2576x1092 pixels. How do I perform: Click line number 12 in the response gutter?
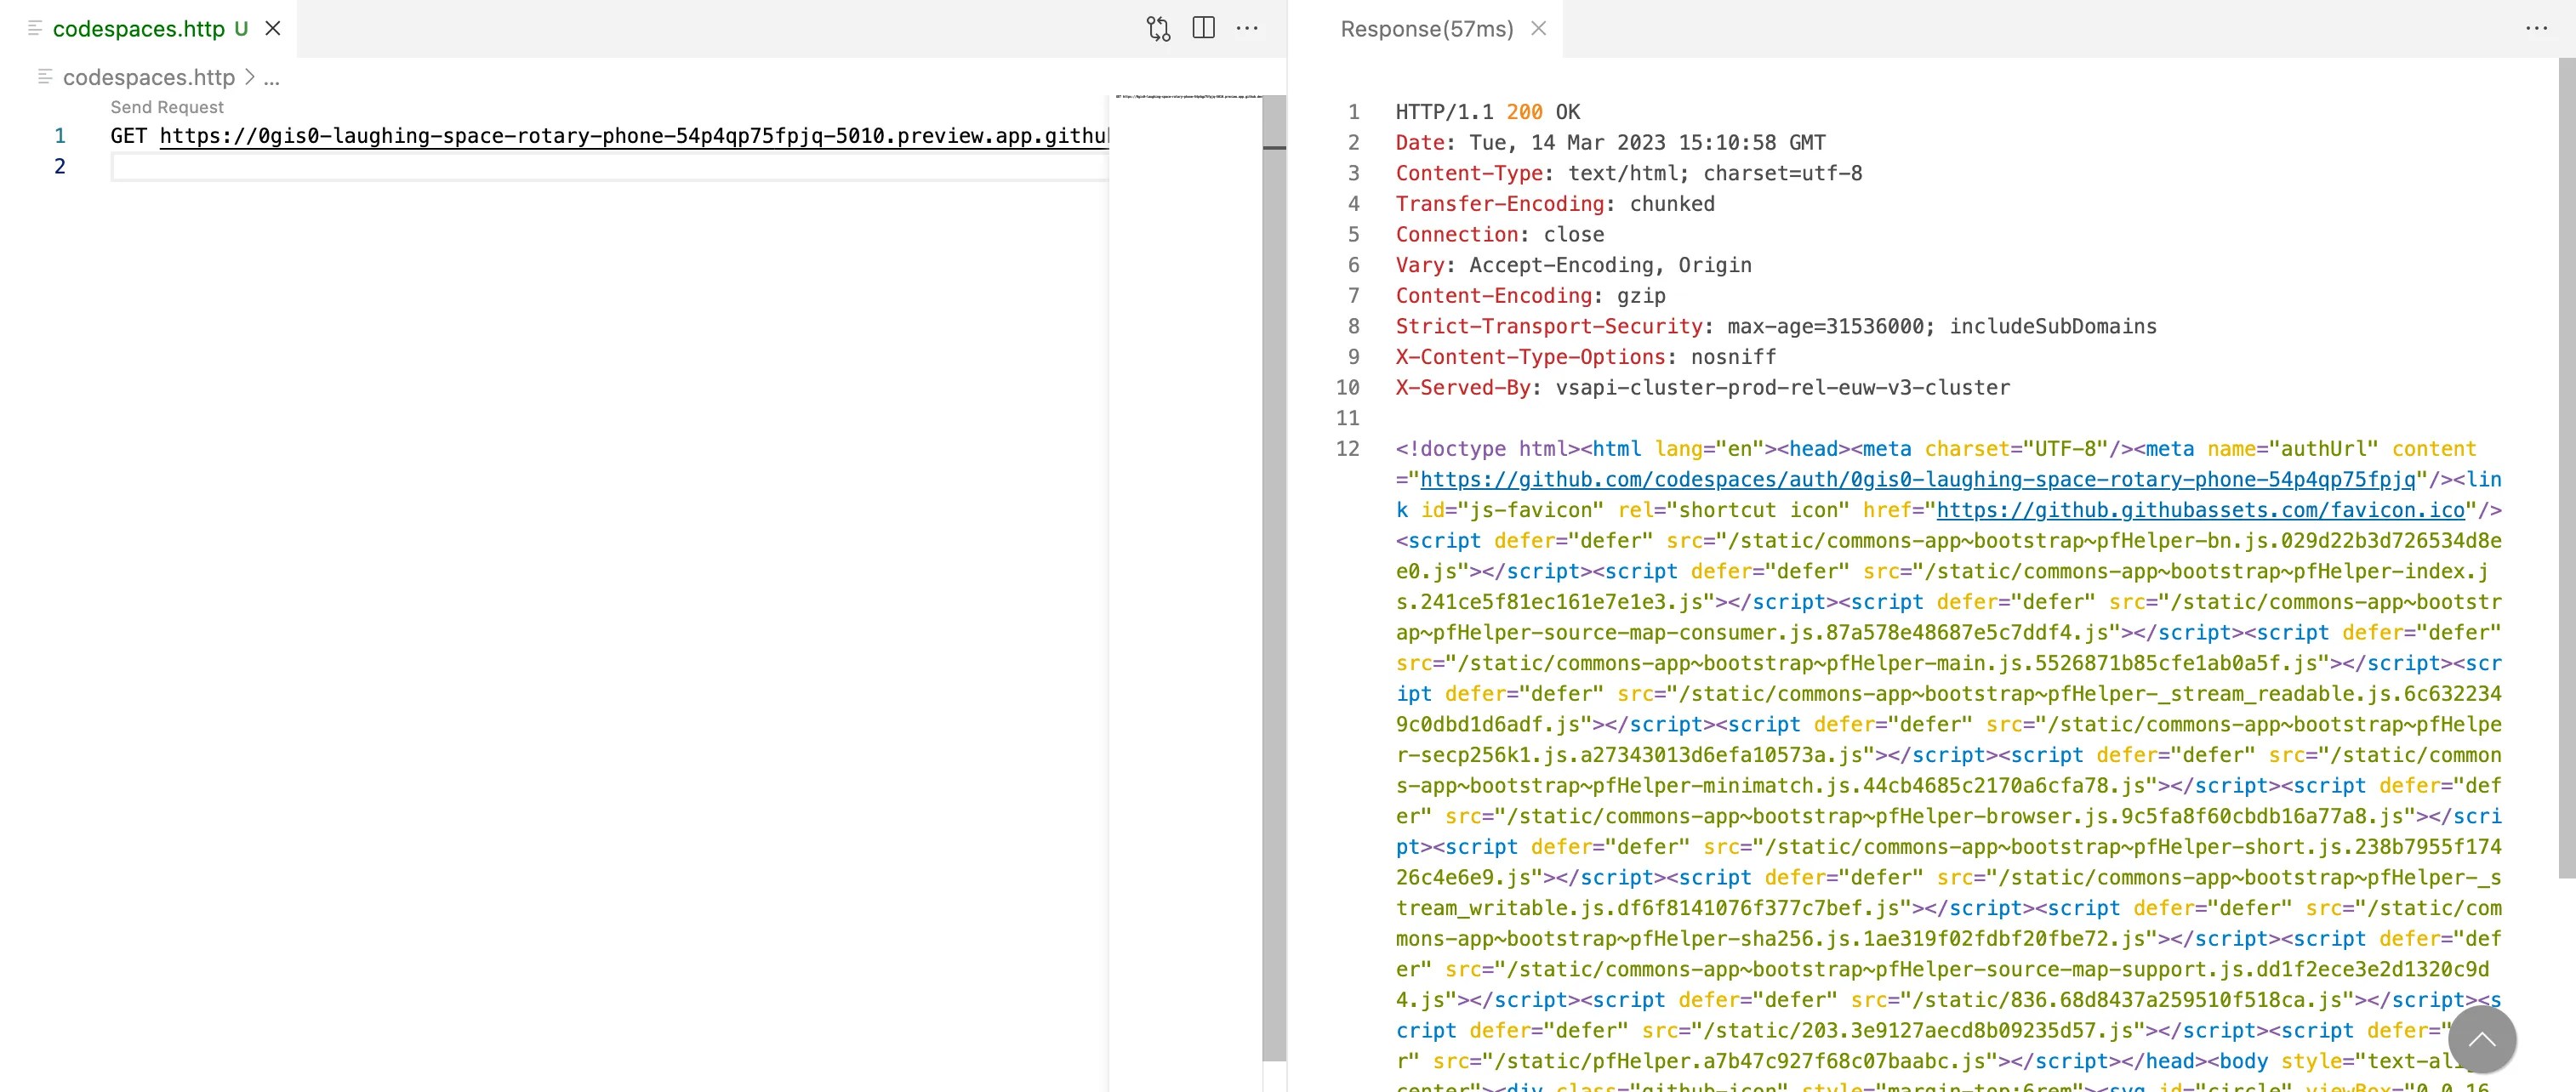[1348, 449]
